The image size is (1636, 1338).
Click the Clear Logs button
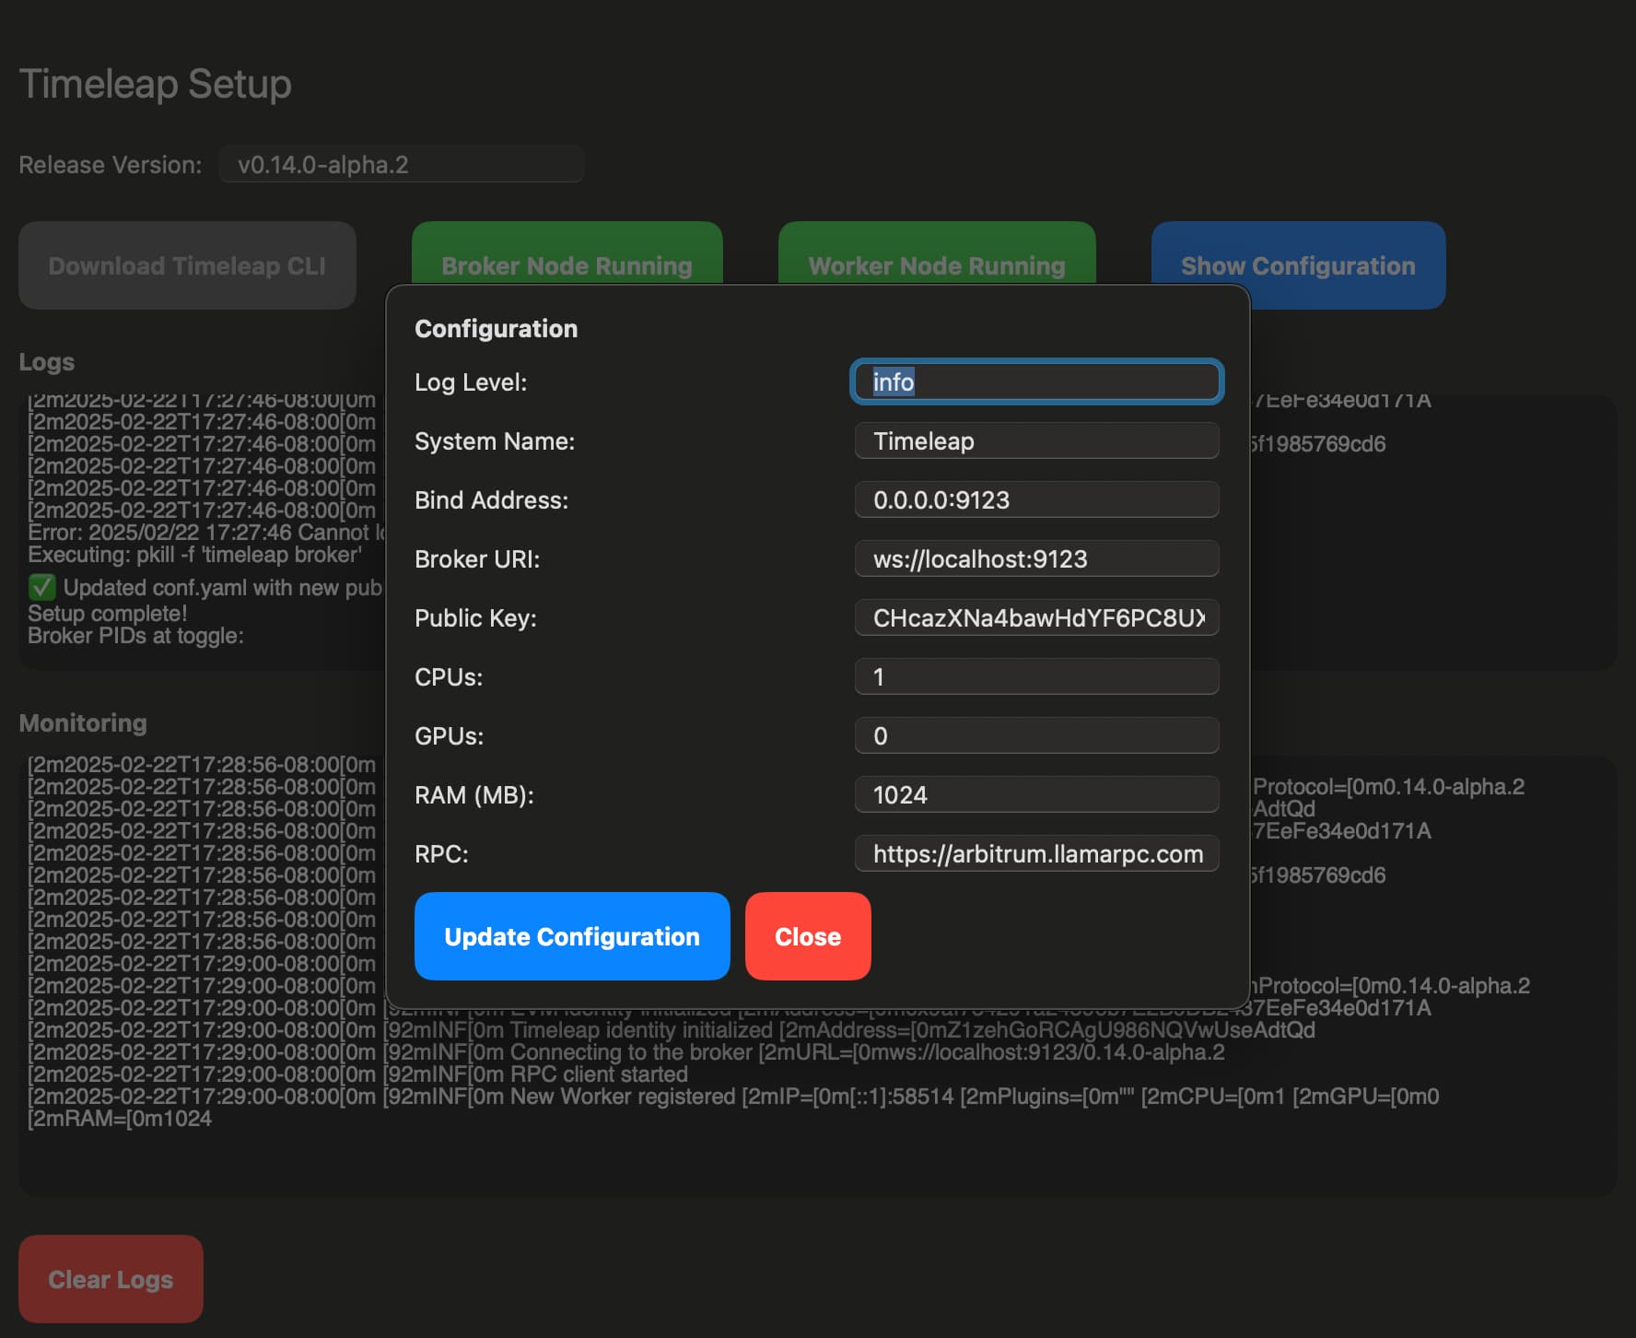coord(111,1279)
